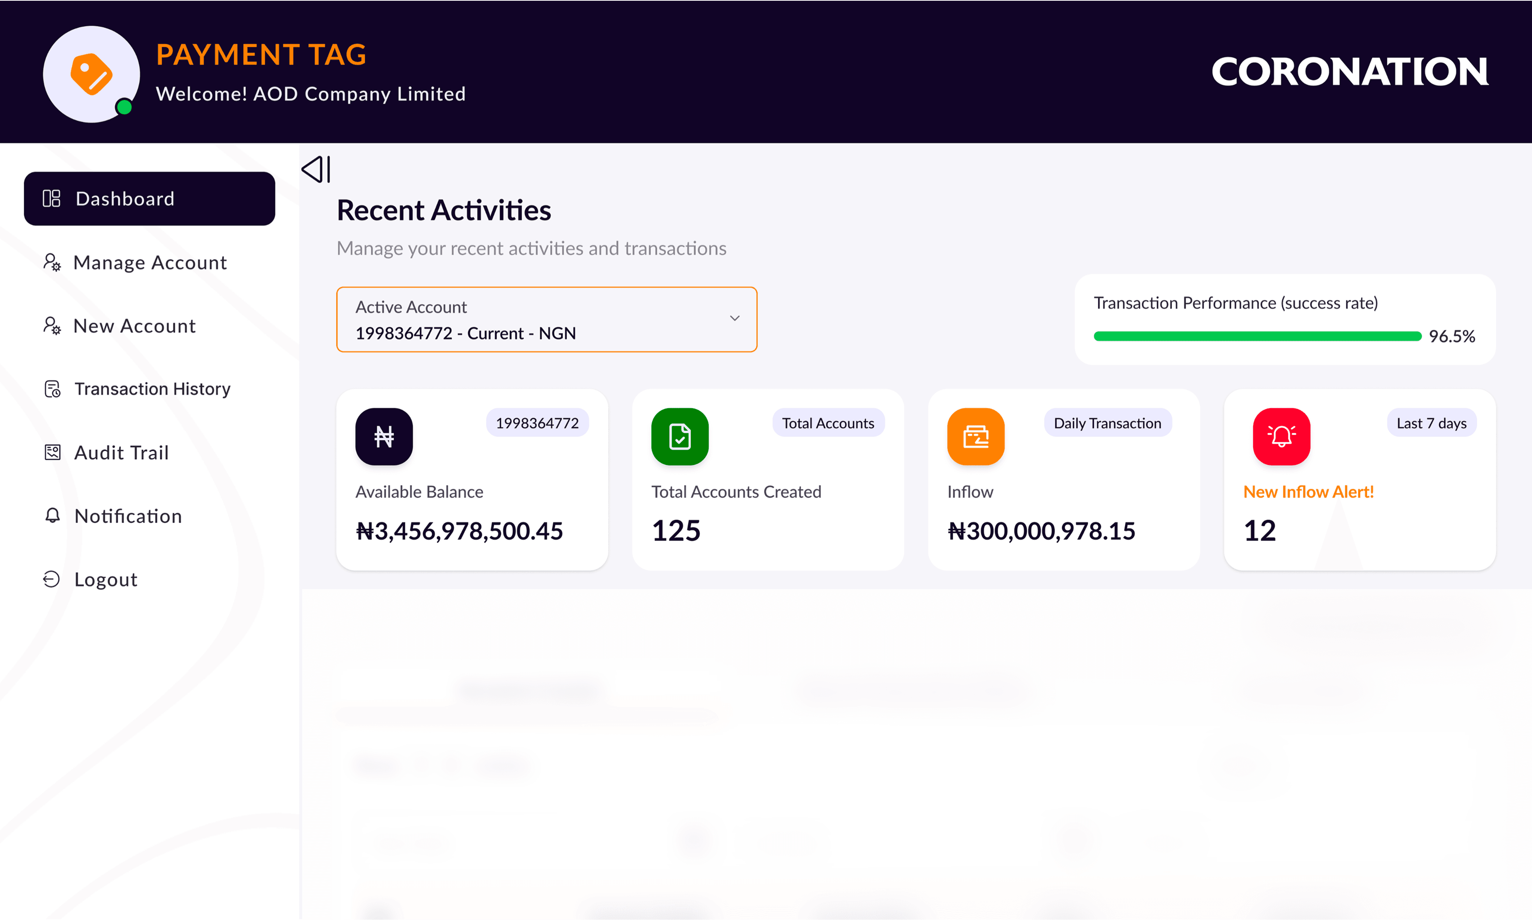Click the Logout arrow icon
Image resolution: width=1532 pixels, height=920 pixels.
point(51,579)
